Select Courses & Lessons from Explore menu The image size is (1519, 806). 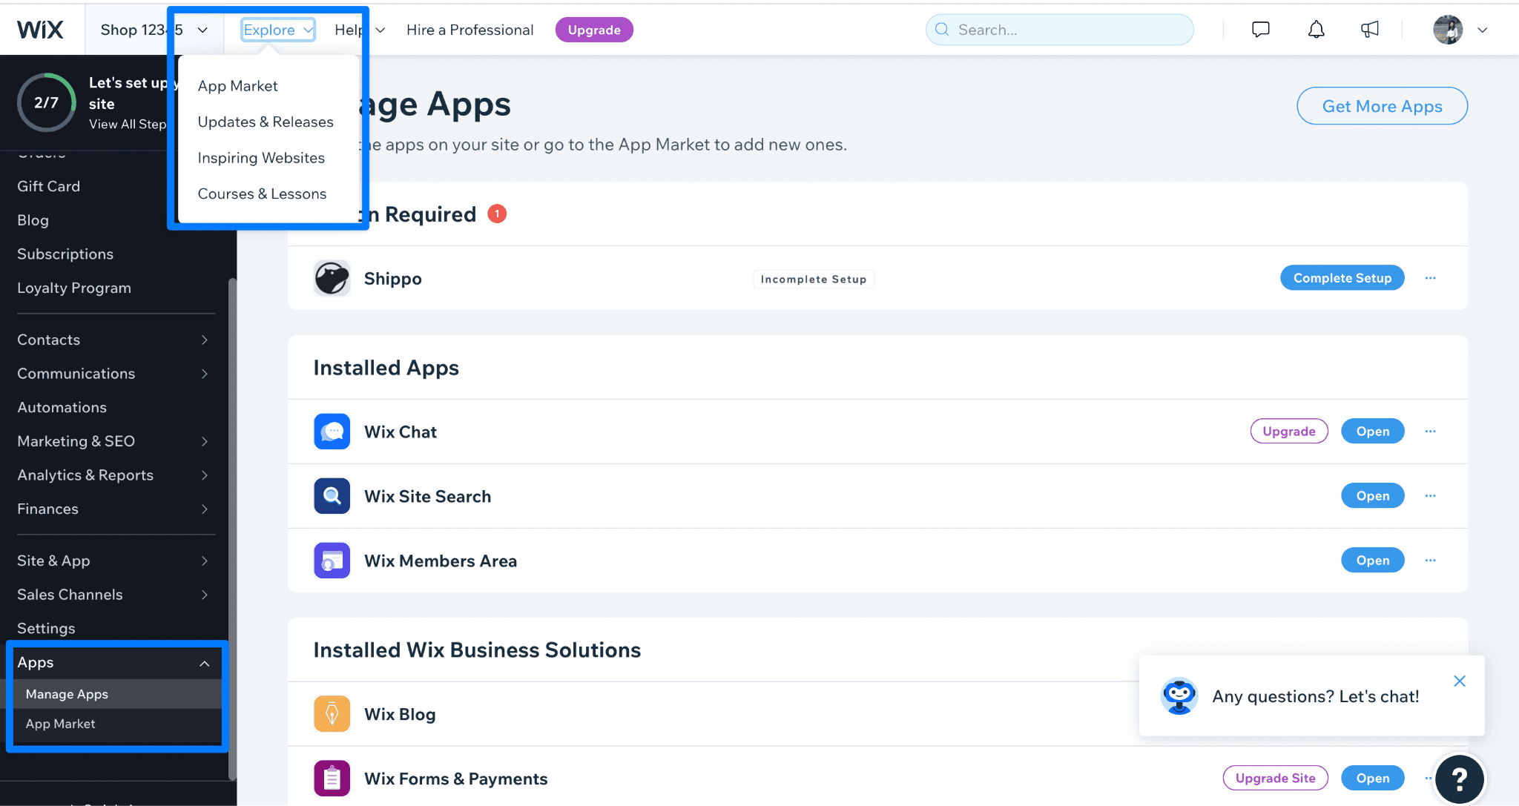(263, 193)
